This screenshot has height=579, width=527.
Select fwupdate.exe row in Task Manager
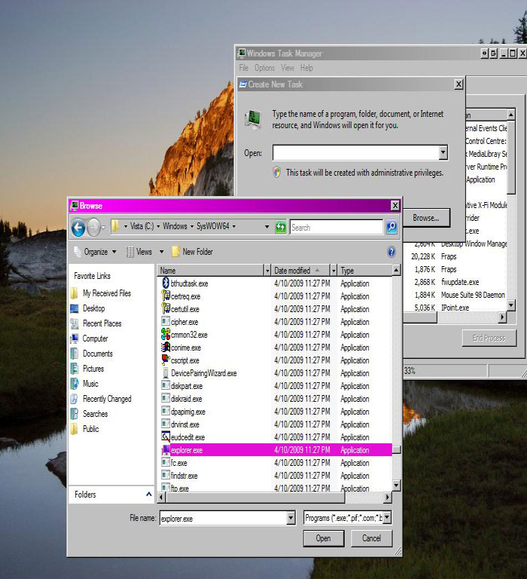tap(455, 282)
